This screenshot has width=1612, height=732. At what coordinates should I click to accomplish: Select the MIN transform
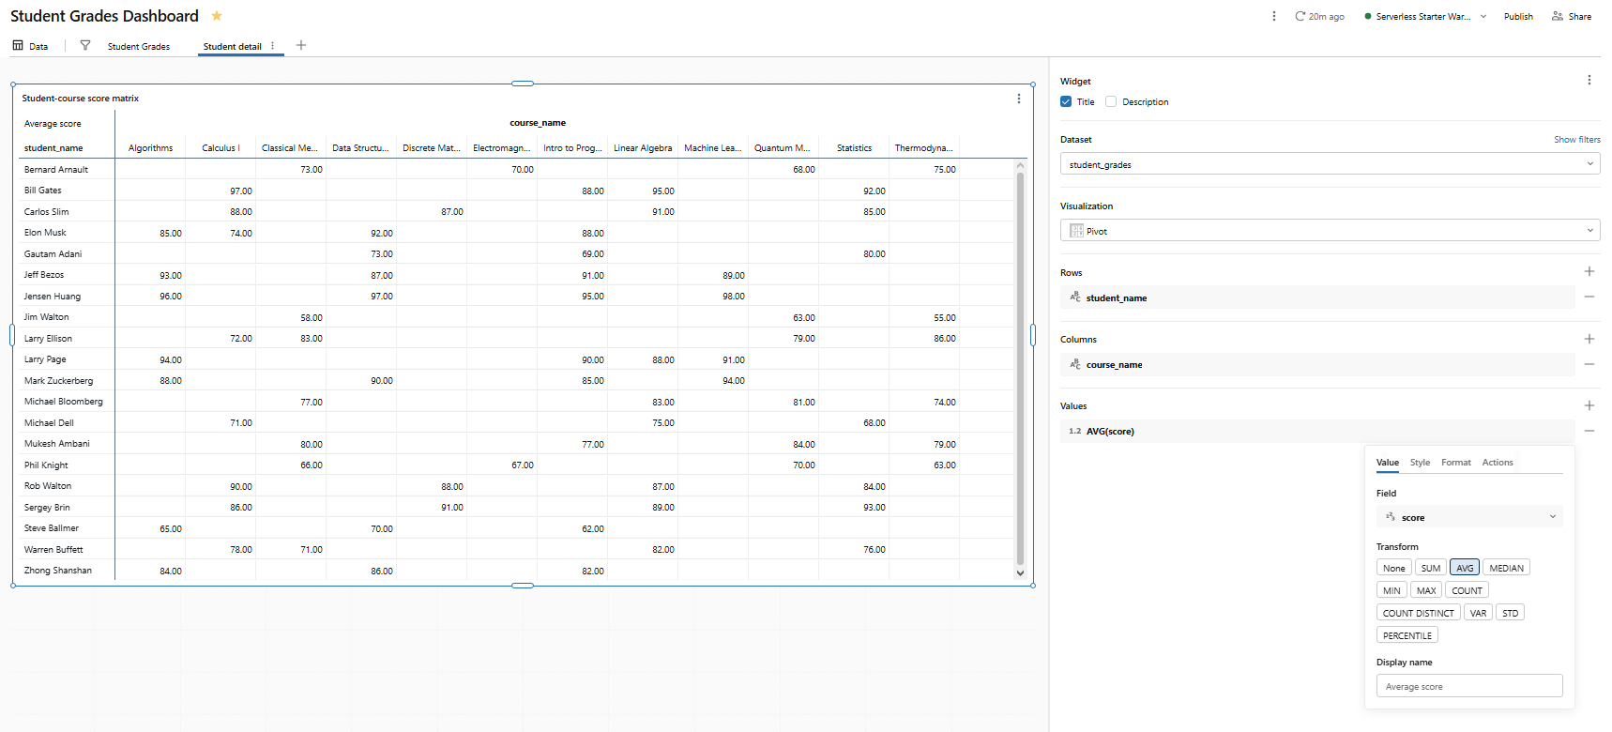pyautogui.click(x=1391, y=590)
